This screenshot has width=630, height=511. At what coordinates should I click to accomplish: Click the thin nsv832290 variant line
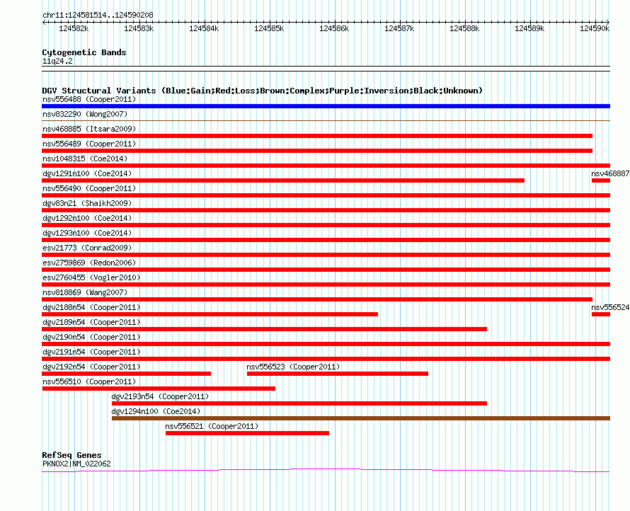point(326,120)
